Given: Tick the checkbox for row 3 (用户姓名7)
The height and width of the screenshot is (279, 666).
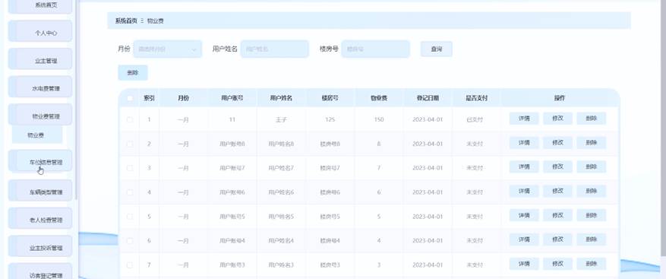Looking at the screenshot, I should click(x=130, y=168).
